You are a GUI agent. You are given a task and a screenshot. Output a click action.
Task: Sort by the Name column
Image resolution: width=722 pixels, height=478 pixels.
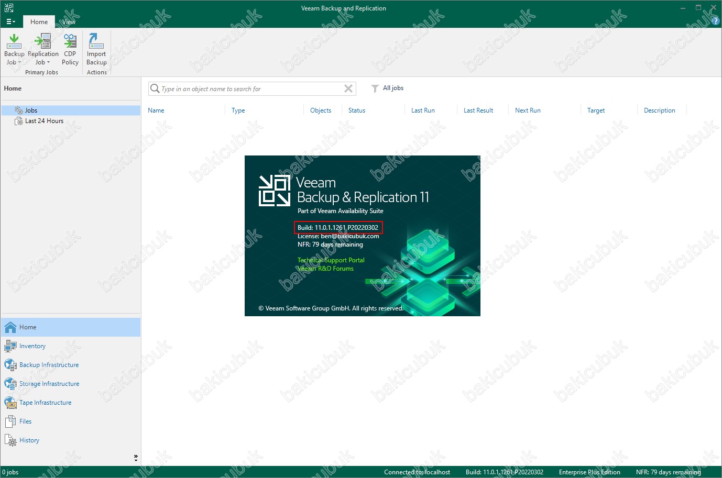click(156, 110)
